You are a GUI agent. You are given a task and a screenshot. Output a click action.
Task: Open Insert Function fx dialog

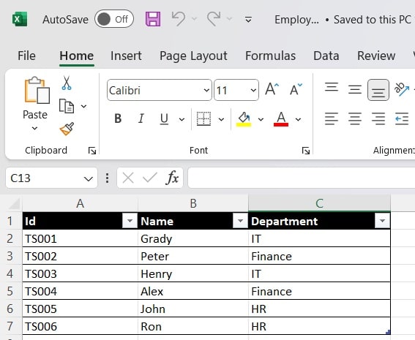(172, 178)
